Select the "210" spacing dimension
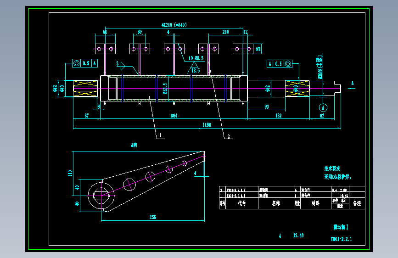Viewport: 398px width, 258px height. [x=225, y=32]
